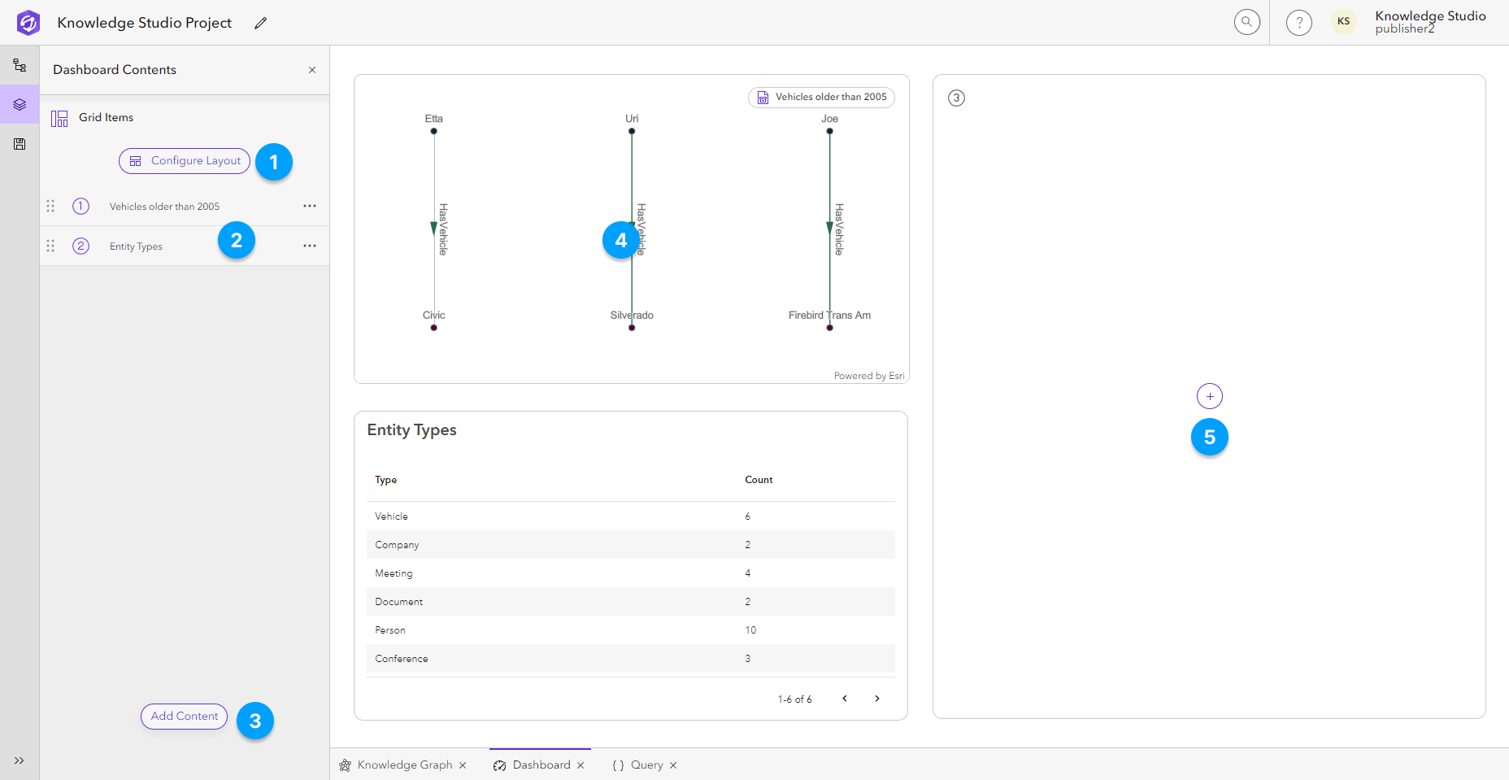1509x780 pixels.
Task: Select the Dashboard tab
Action: [541, 765]
